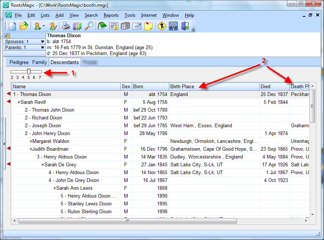
Task: Open the Window menu
Action: (171, 15)
